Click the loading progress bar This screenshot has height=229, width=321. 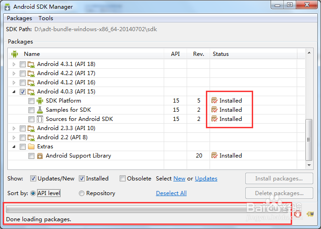pyautogui.click(x=147, y=209)
